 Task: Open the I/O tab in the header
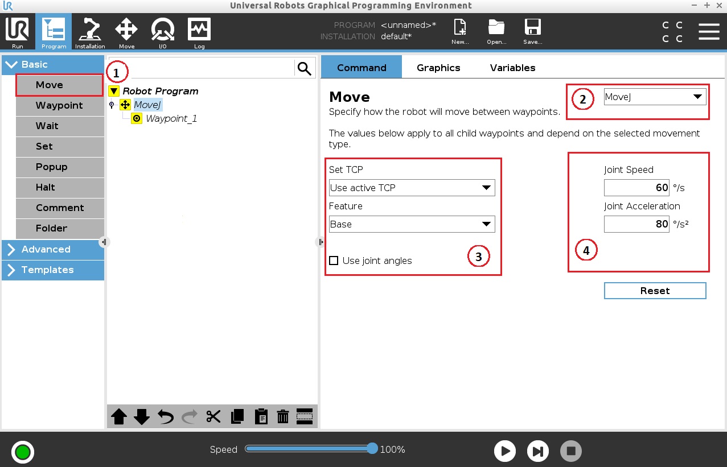pos(163,32)
